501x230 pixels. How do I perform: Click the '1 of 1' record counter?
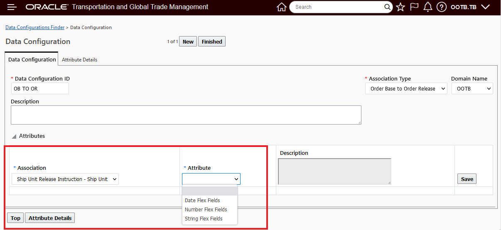pos(172,42)
